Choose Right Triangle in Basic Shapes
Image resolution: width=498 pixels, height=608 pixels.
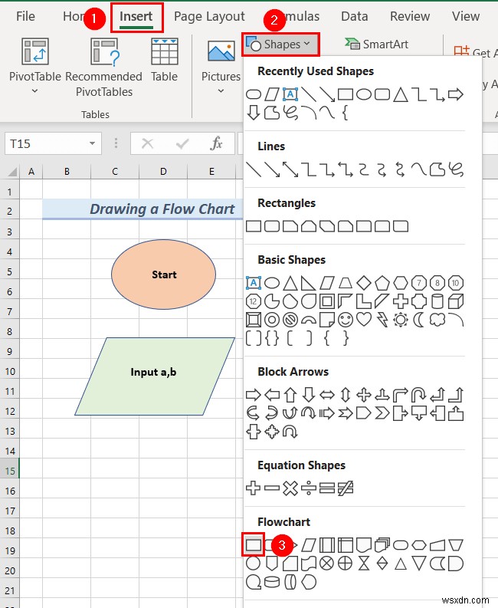(309, 283)
